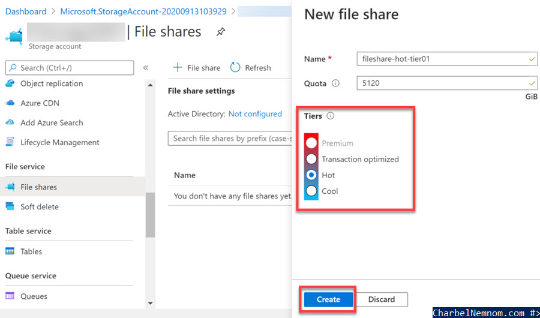Open File shares under File service

point(73,187)
